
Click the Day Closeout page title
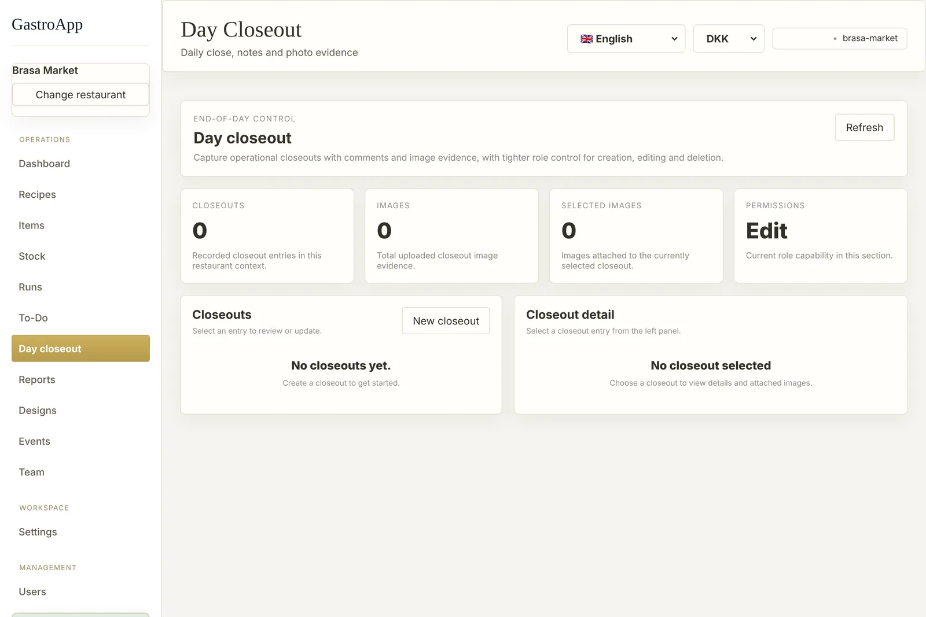coord(241,29)
